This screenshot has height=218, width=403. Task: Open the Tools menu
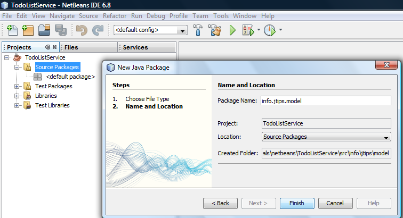[221, 16]
